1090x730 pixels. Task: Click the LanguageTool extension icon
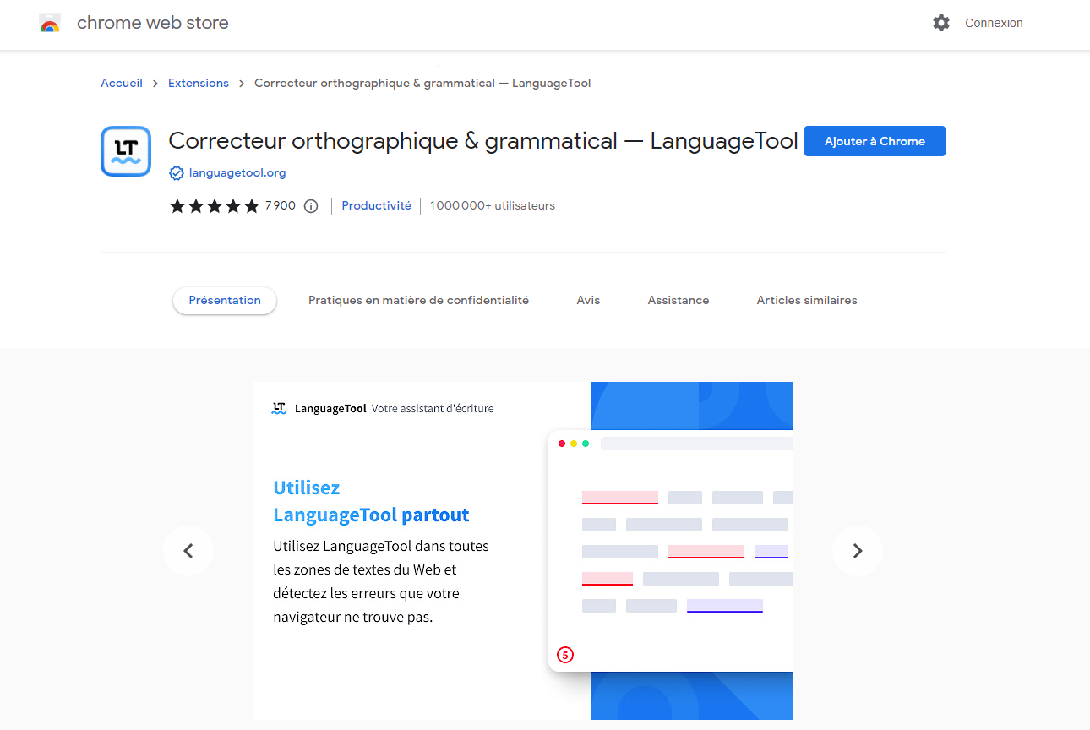[126, 151]
